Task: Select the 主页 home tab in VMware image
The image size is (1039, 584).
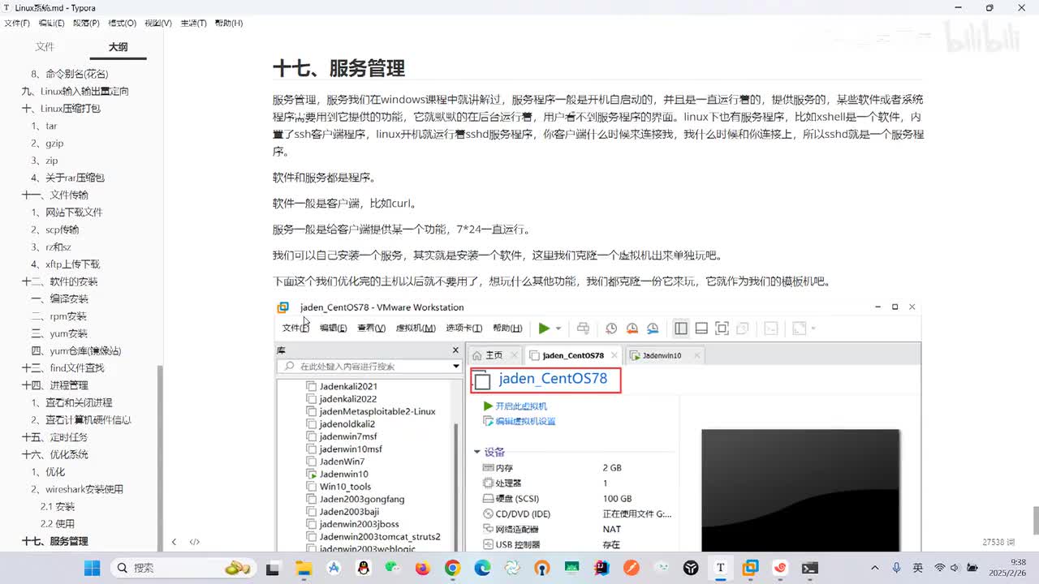Action: 494,355
